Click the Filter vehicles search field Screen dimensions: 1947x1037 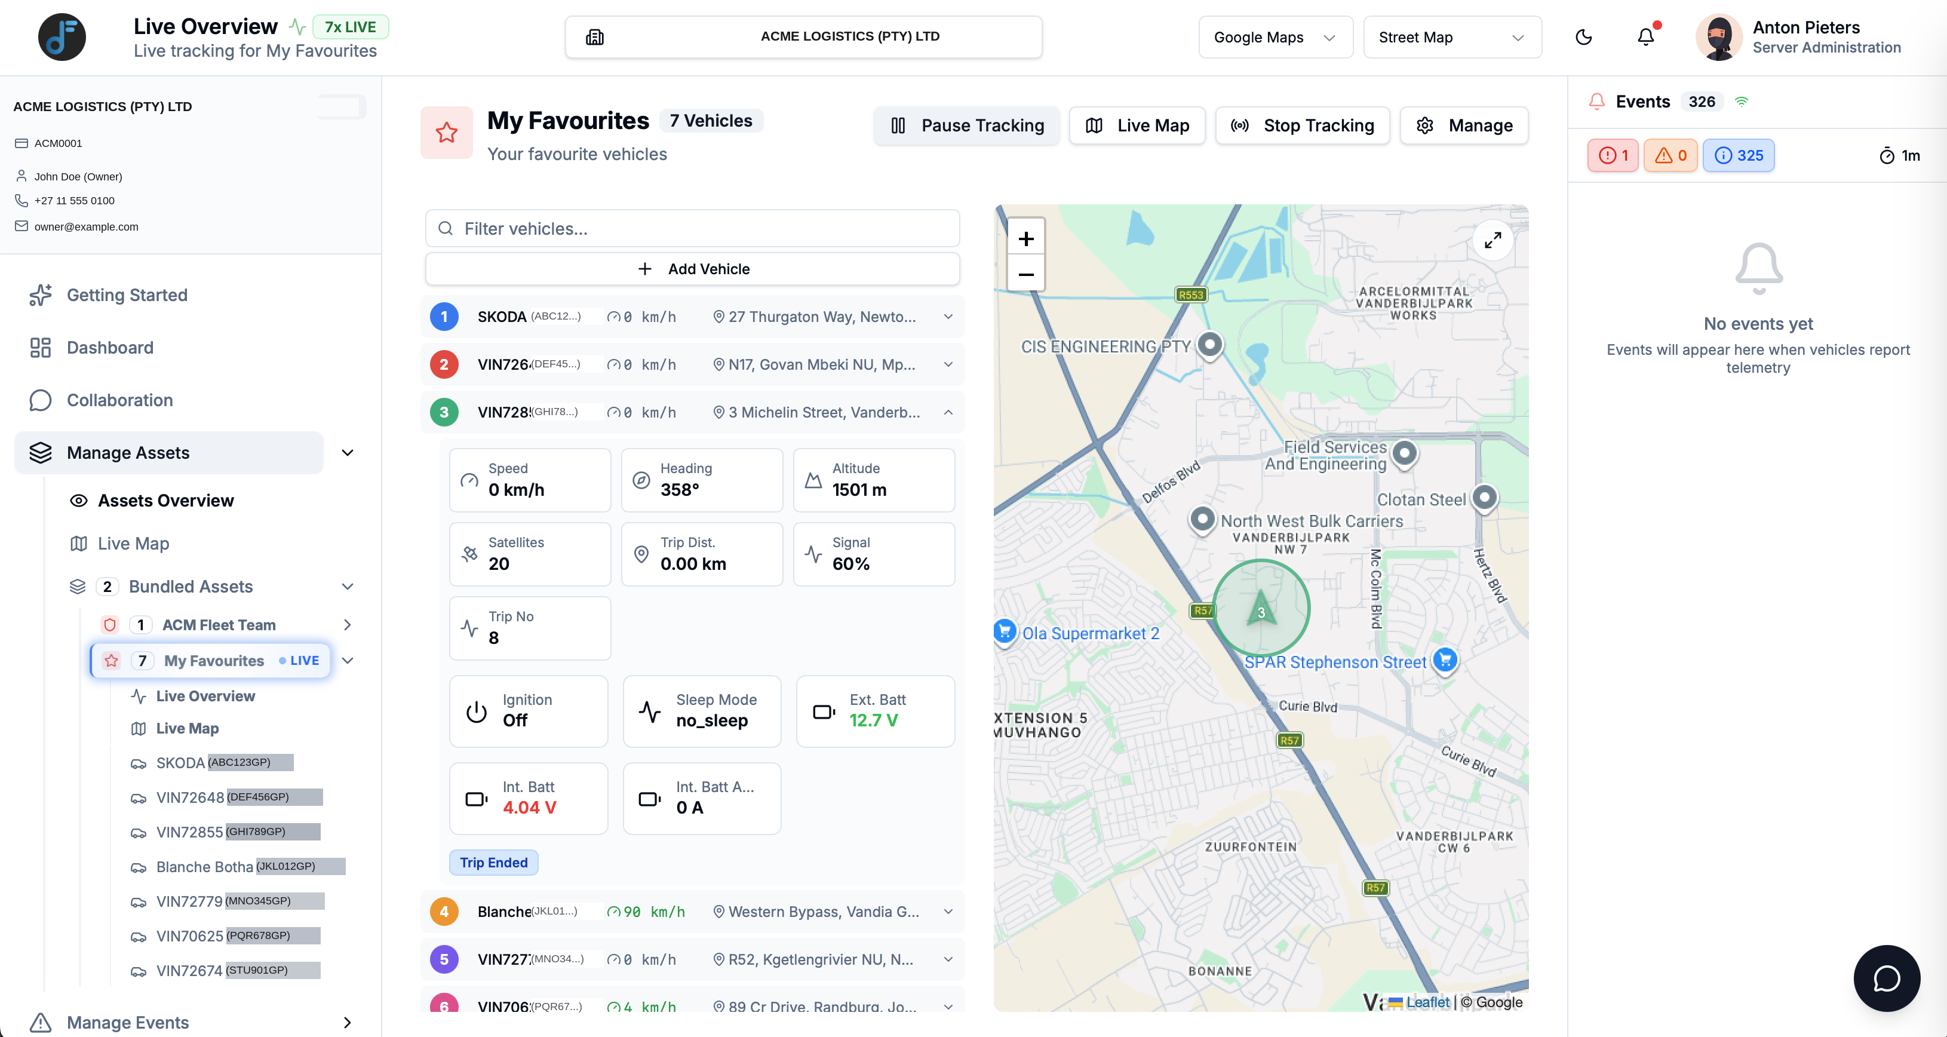(x=692, y=228)
